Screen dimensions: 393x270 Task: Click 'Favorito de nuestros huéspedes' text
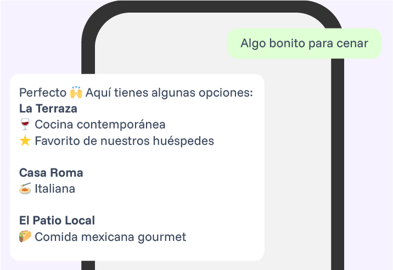tap(124, 141)
